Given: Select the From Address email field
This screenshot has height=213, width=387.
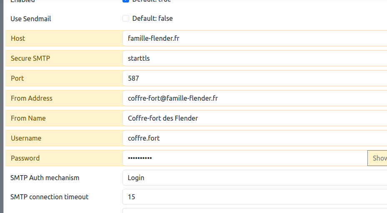Looking at the screenshot, I should pyautogui.click(x=254, y=98).
